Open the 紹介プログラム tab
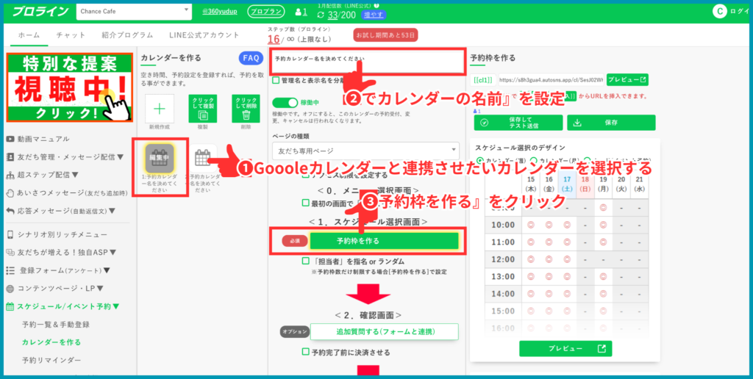The image size is (753, 379). (x=127, y=35)
